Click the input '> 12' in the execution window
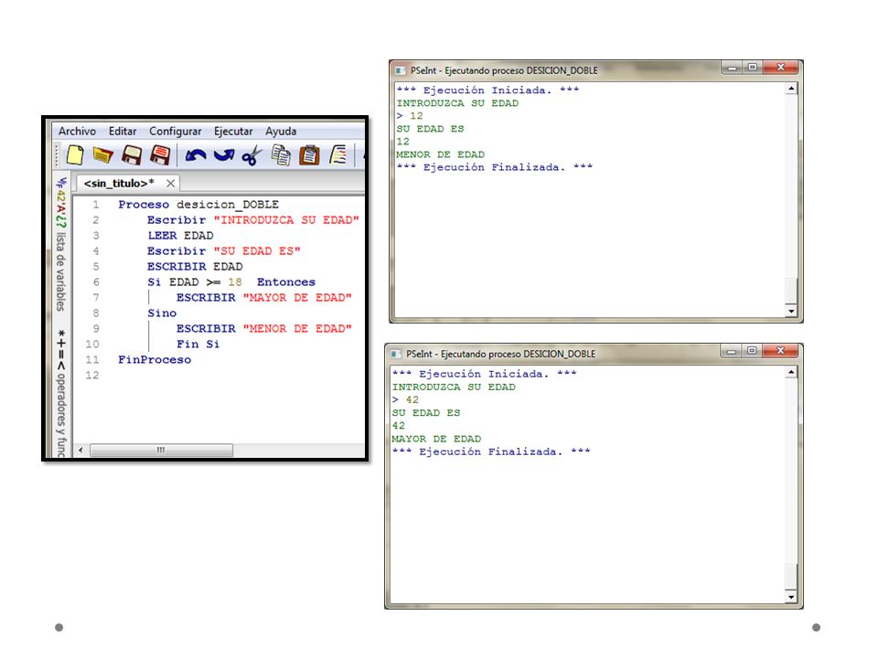This screenshot has width=878, height=658. point(410,116)
